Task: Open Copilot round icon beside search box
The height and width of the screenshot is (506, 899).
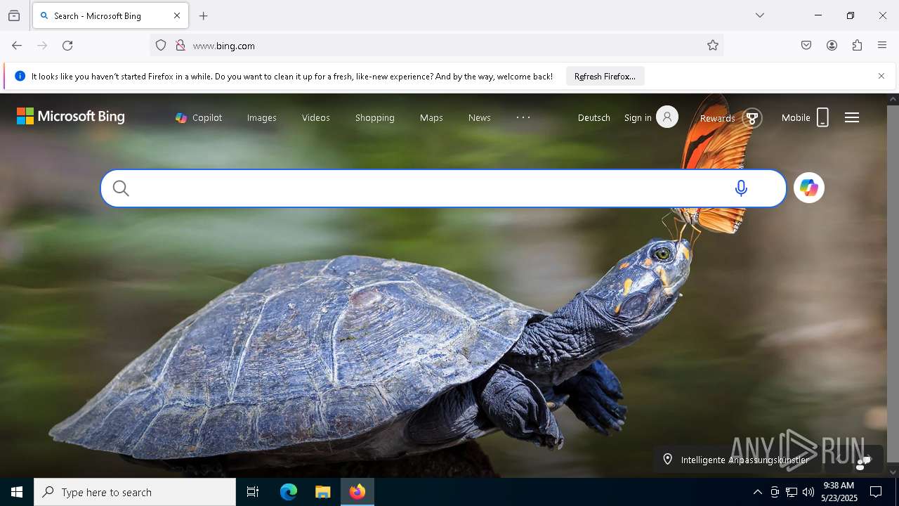Action: coord(809,188)
